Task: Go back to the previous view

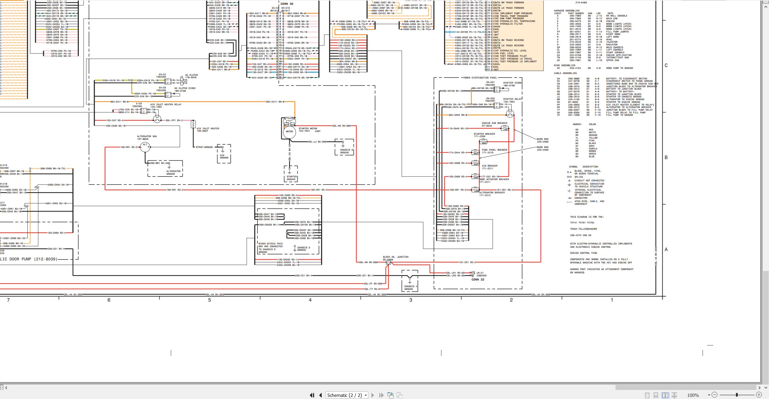Action: pos(391,395)
